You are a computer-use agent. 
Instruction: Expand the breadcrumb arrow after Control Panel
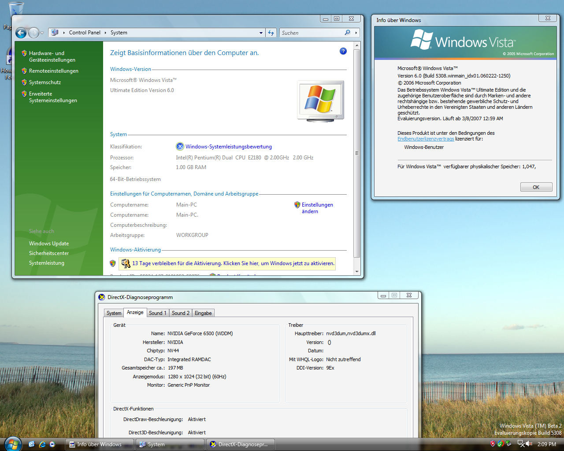pyautogui.click(x=105, y=33)
